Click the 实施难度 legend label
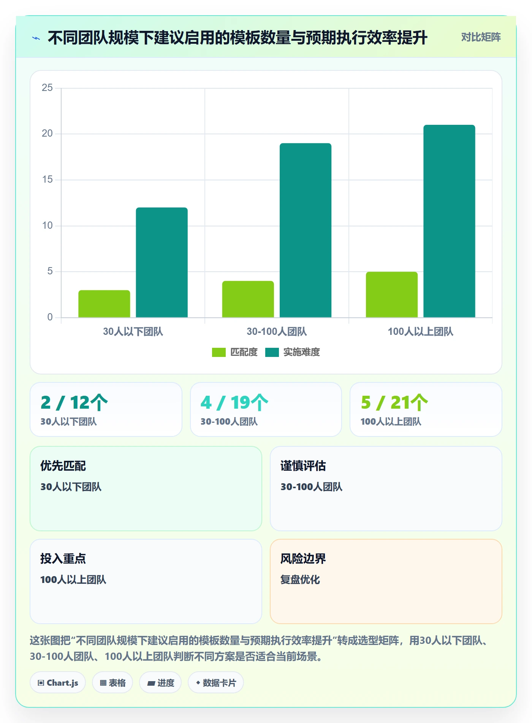This screenshot has width=532, height=723. [x=302, y=352]
